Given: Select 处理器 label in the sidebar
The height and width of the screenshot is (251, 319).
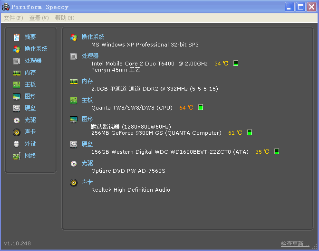Looking at the screenshot, I should (33, 61).
